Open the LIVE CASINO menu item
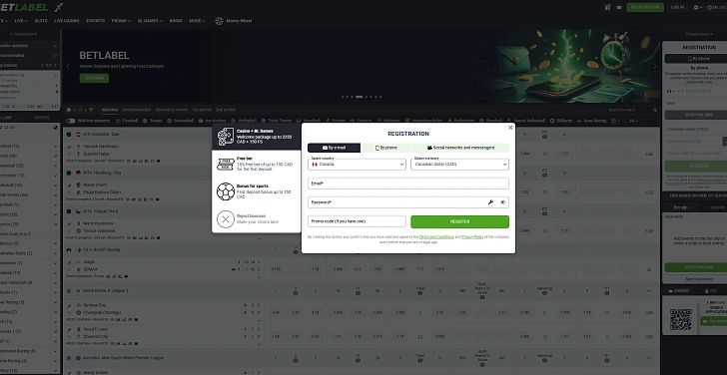Screen dimensions: 727x375 (x=67, y=21)
